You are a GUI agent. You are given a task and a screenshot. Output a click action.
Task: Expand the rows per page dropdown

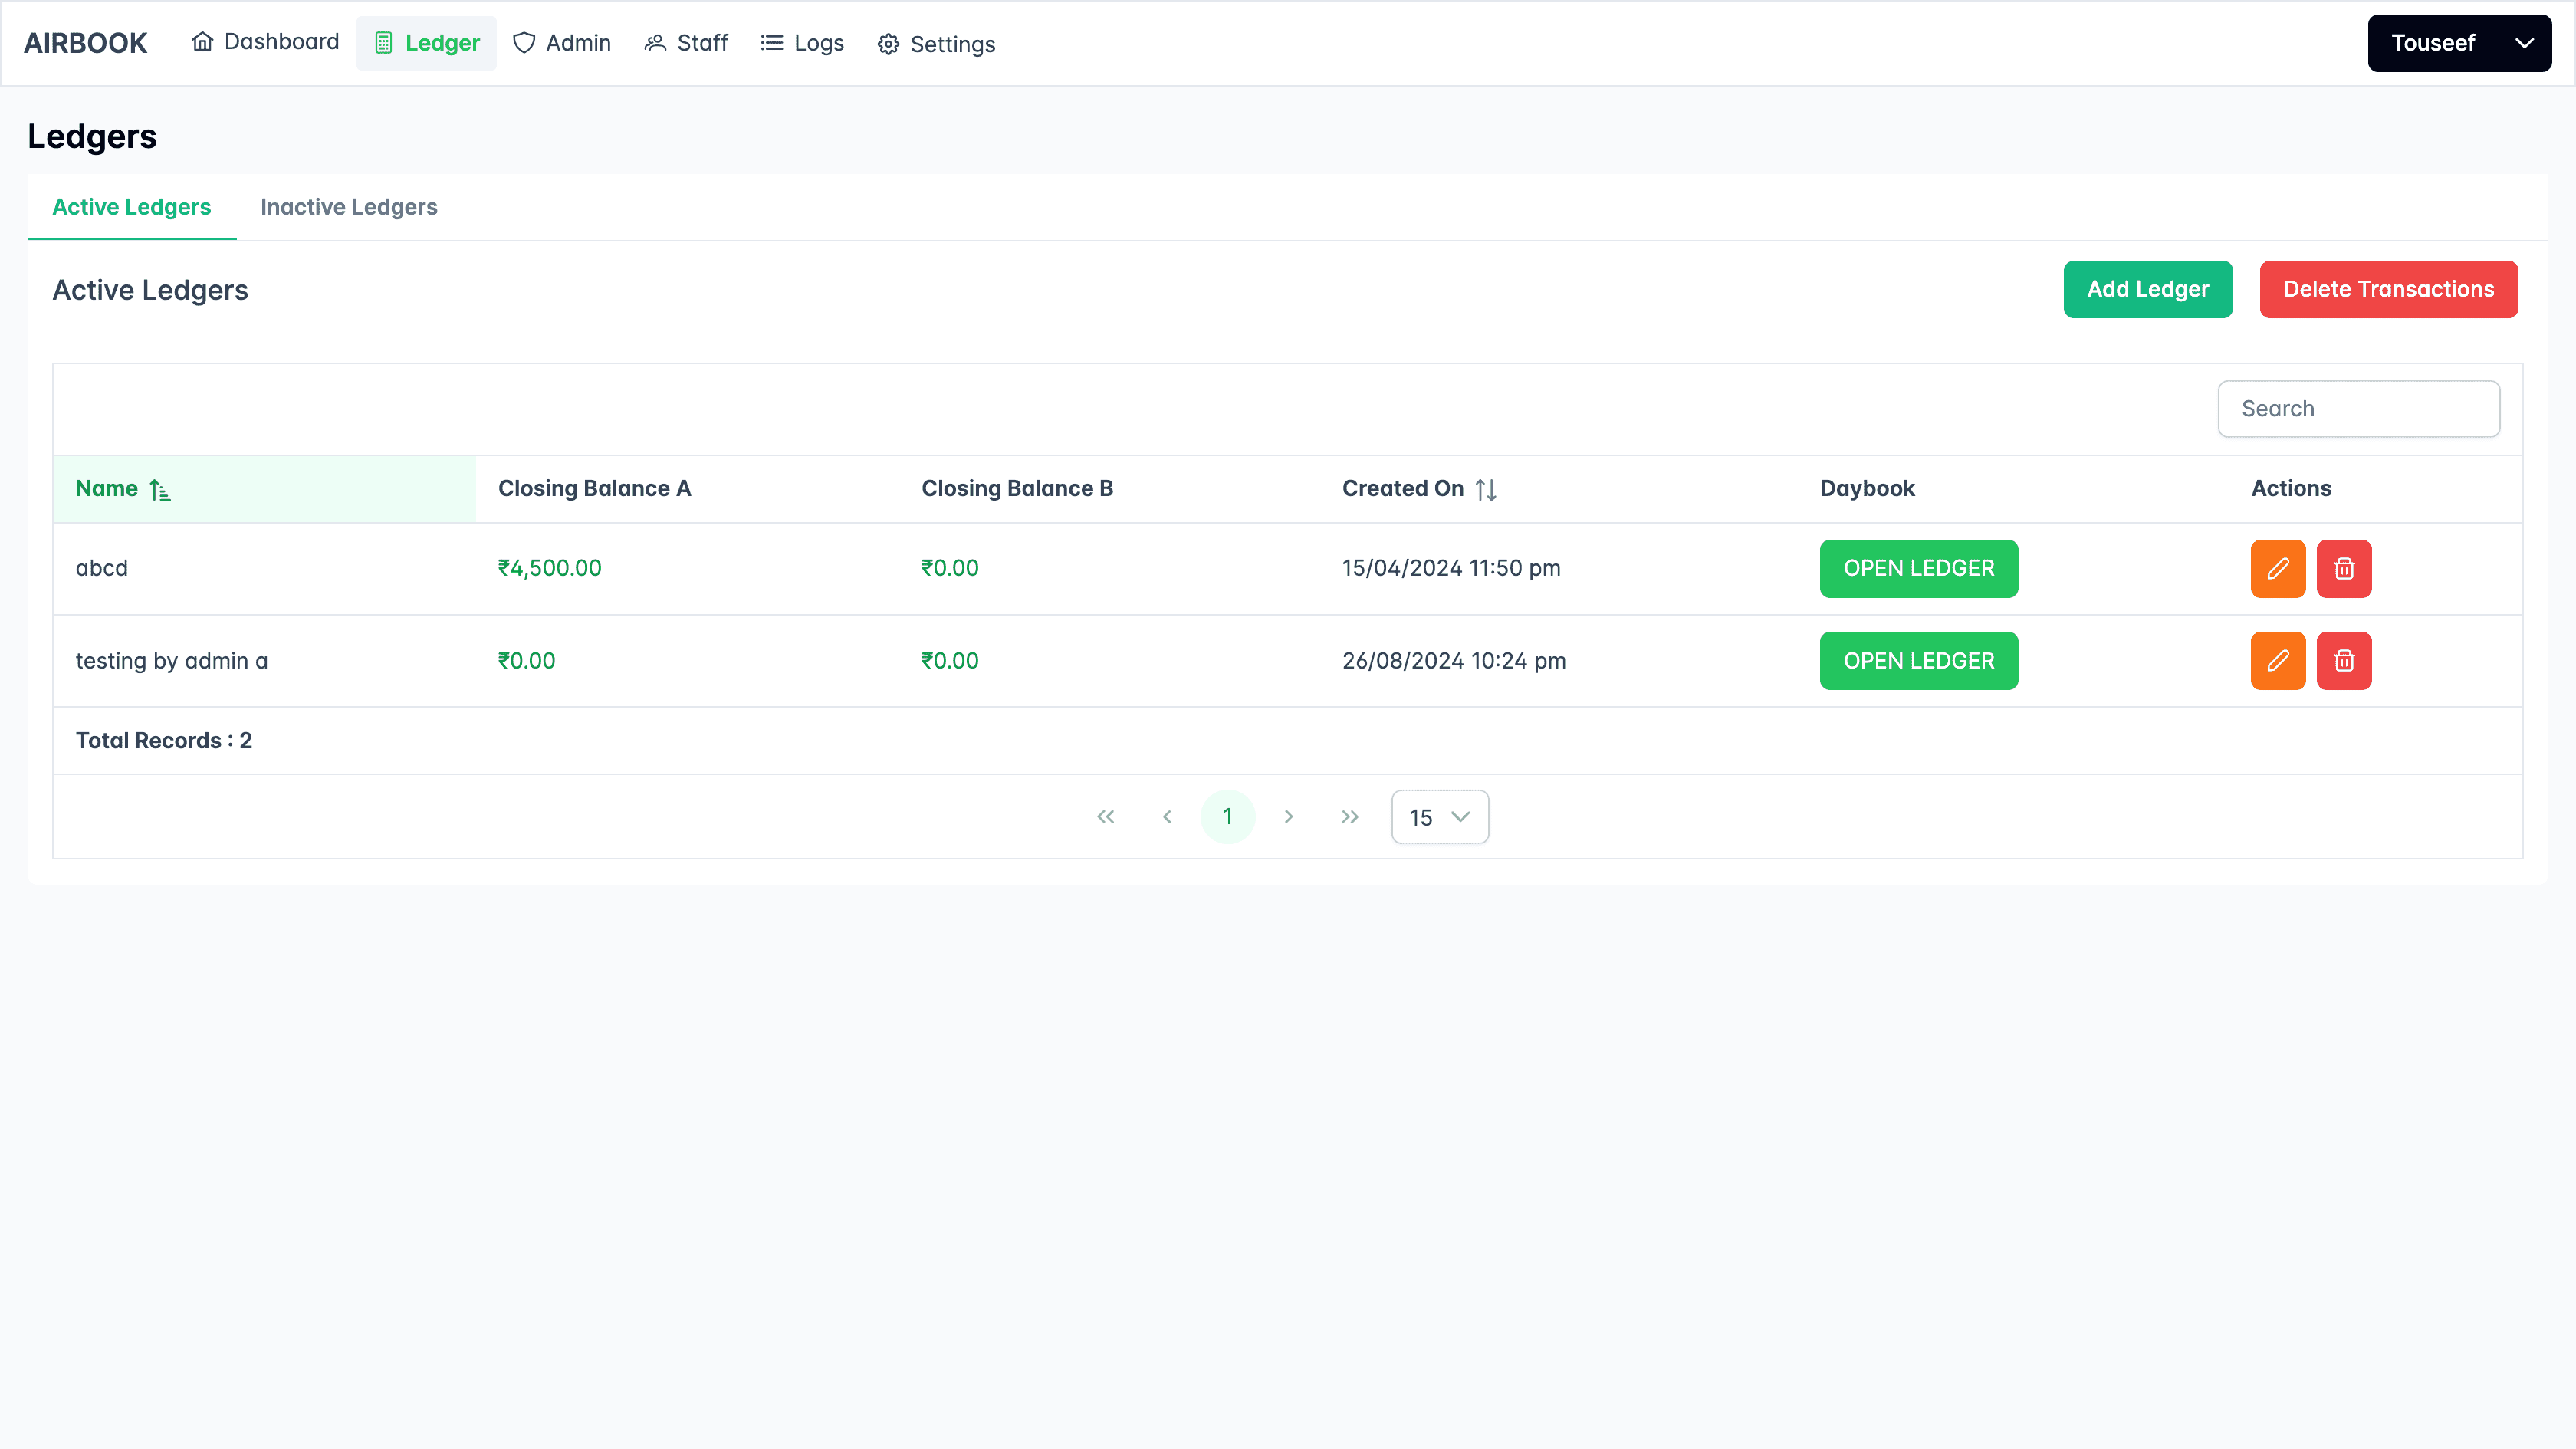1439,817
